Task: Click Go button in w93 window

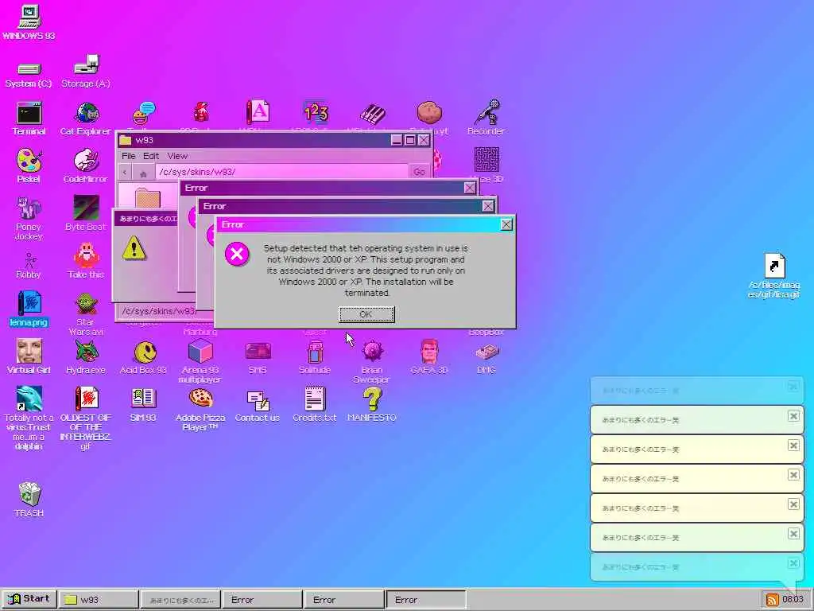Action: [x=420, y=172]
